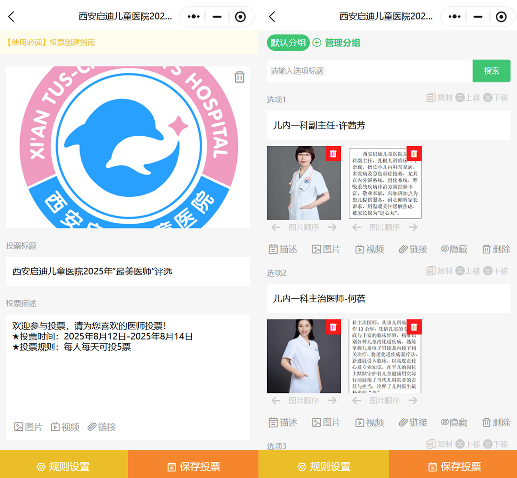The image size is (517, 478).
Task: Move option 1 bio image right in order
Action: click(413, 227)
